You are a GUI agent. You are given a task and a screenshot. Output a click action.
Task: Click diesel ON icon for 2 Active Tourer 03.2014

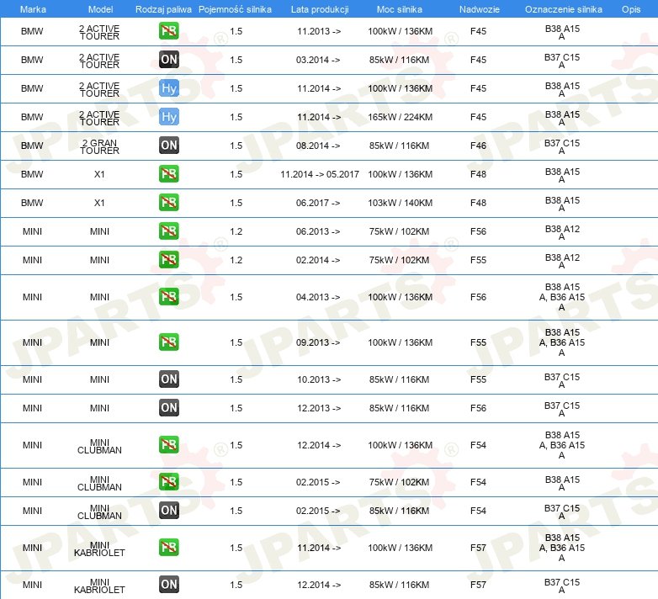[x=168, y=60]
